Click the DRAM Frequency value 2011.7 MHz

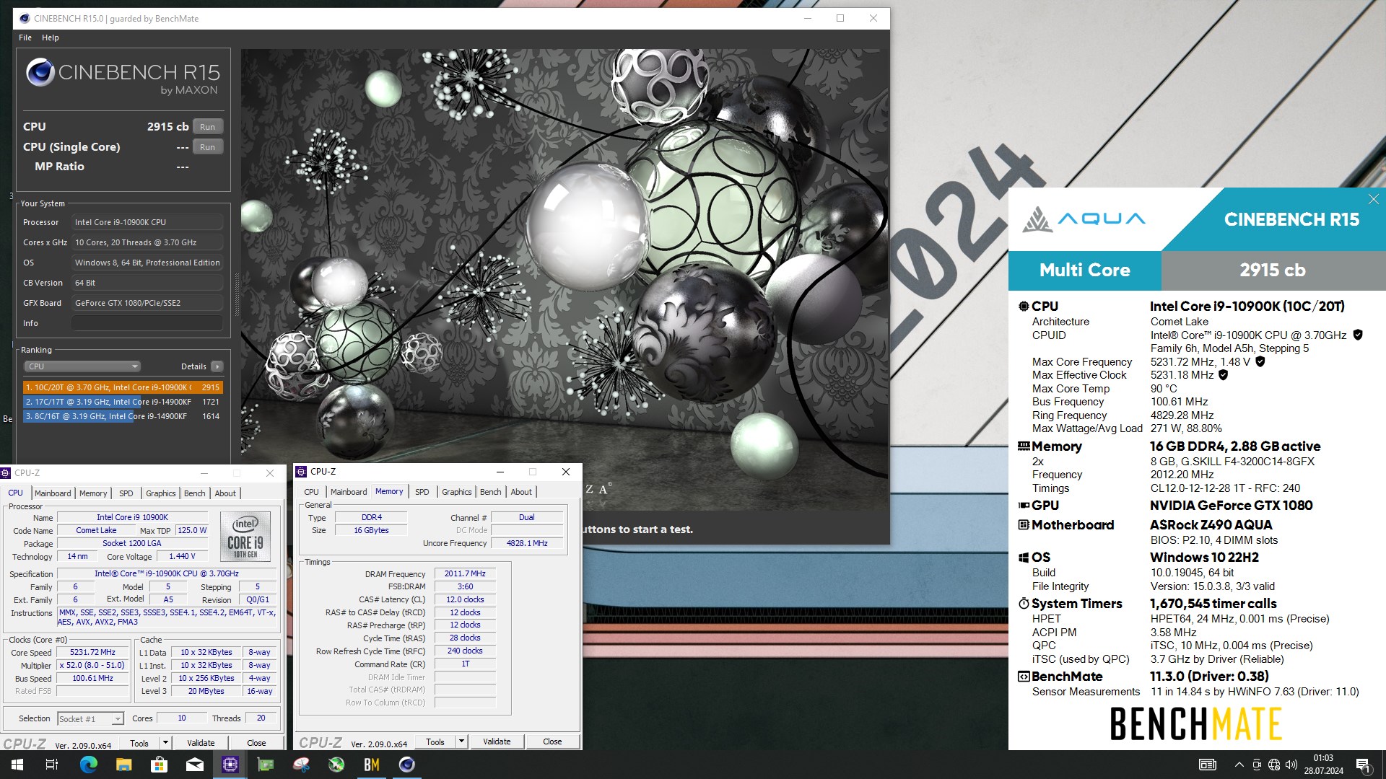(x=465, y=573)
